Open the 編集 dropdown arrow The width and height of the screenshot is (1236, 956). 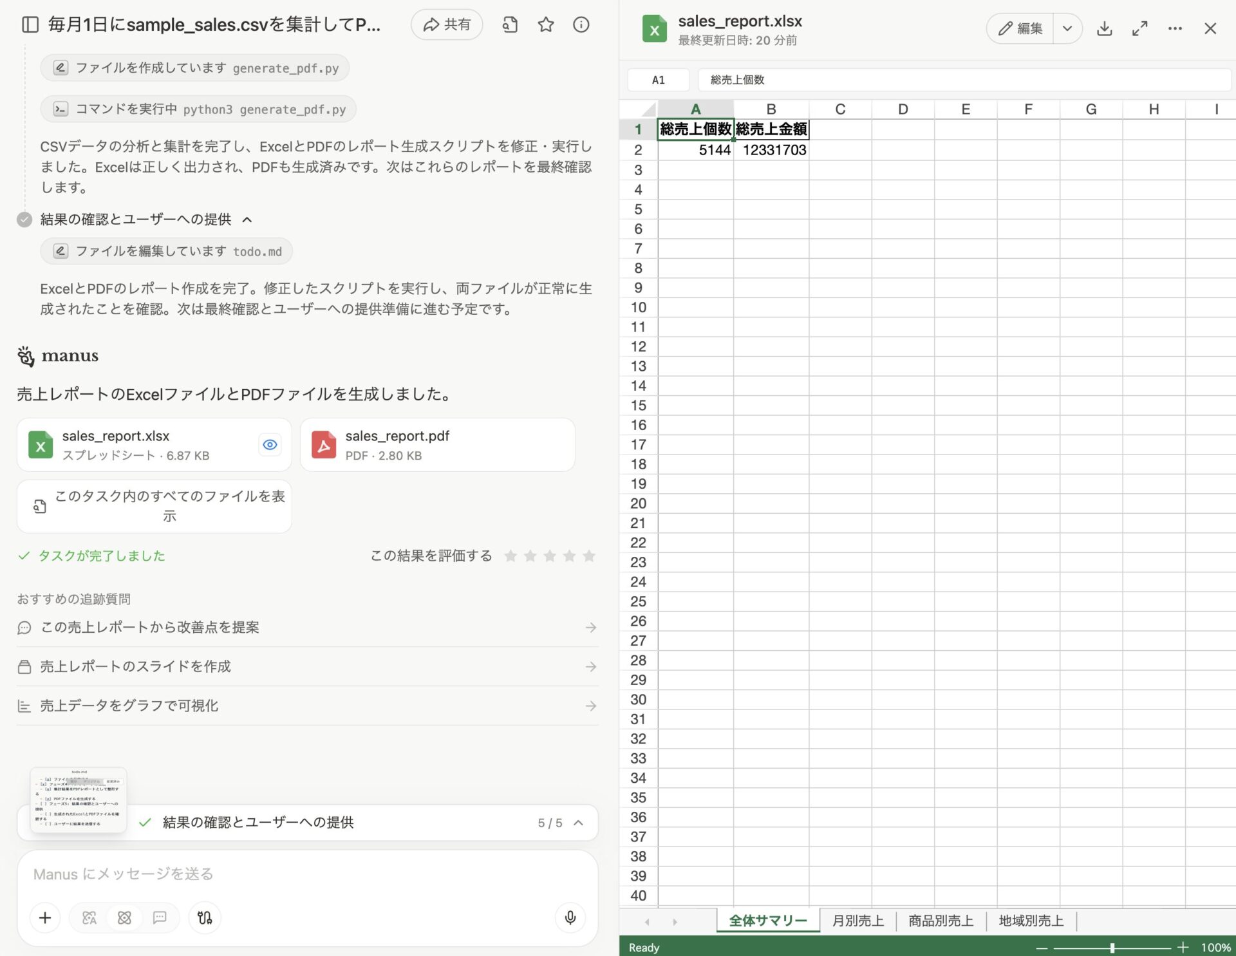(x=1067, y=28)
